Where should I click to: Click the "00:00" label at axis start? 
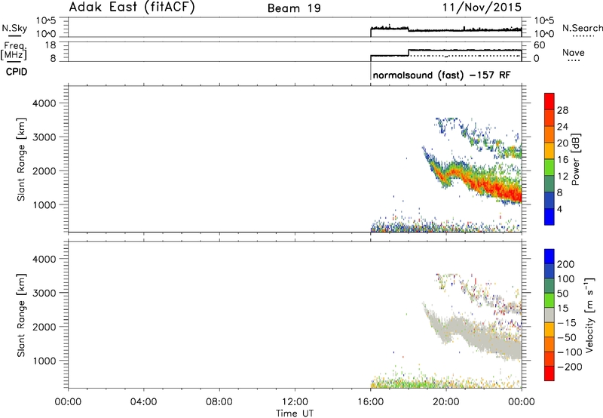click(68, 402)
